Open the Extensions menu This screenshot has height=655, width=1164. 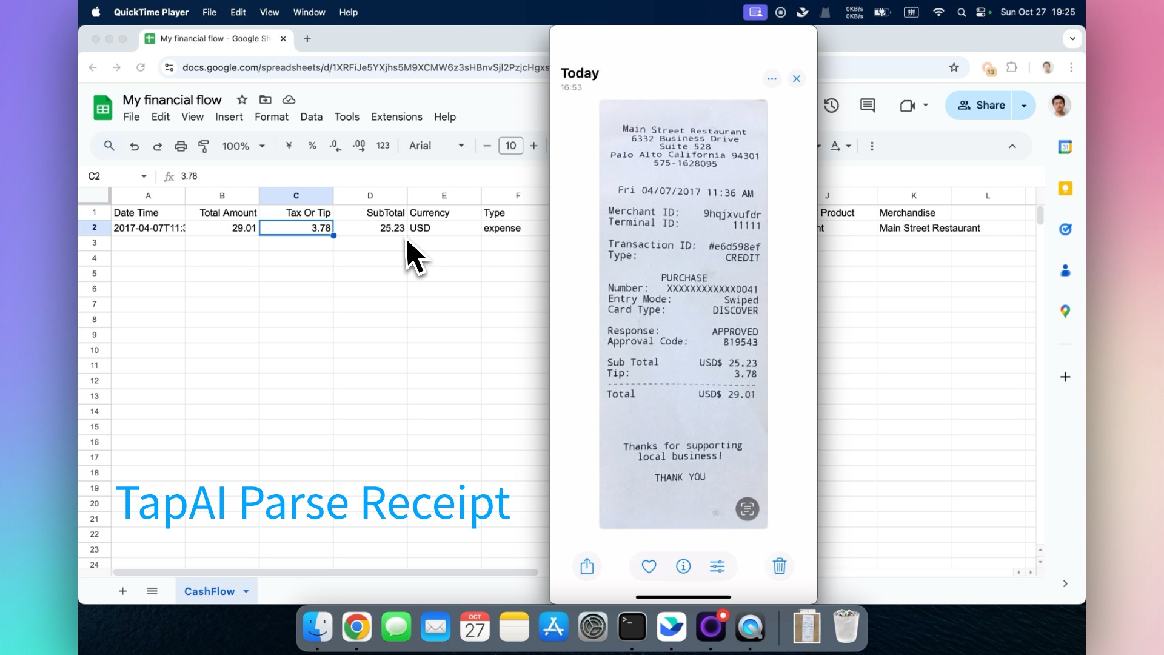coord(396,116)
